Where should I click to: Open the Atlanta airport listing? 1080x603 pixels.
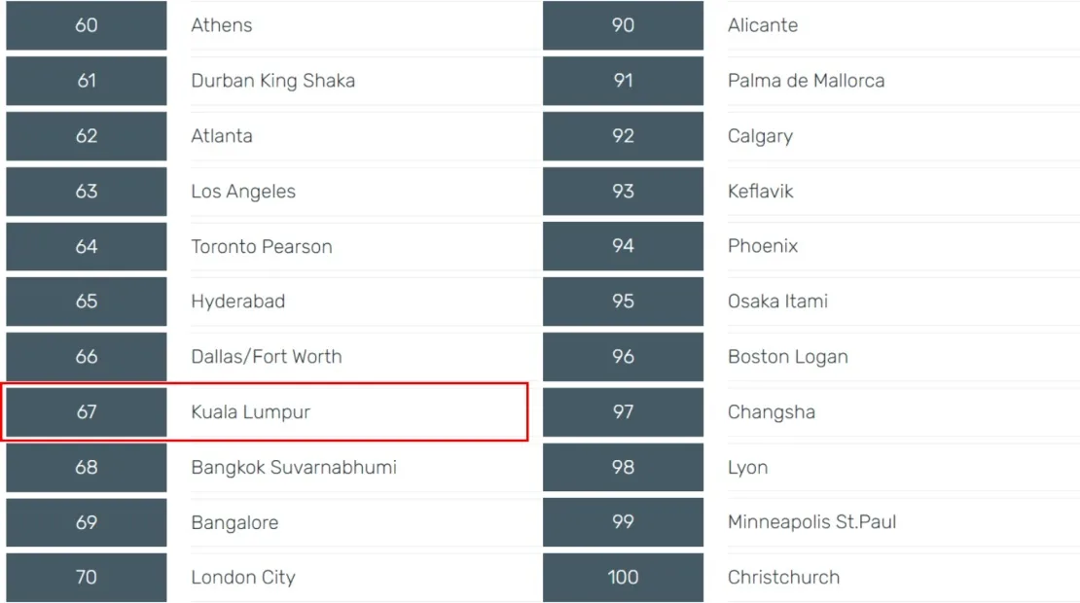(222, 136)
